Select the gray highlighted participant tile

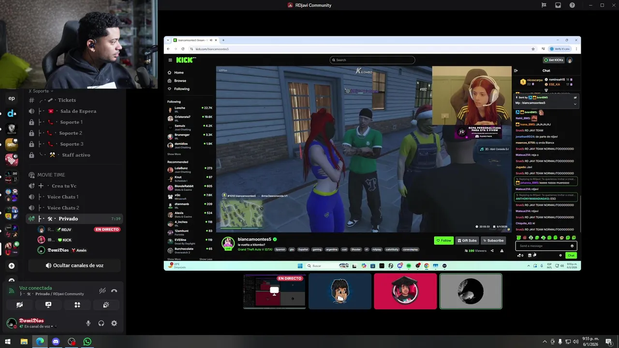[x=471, y=291]
